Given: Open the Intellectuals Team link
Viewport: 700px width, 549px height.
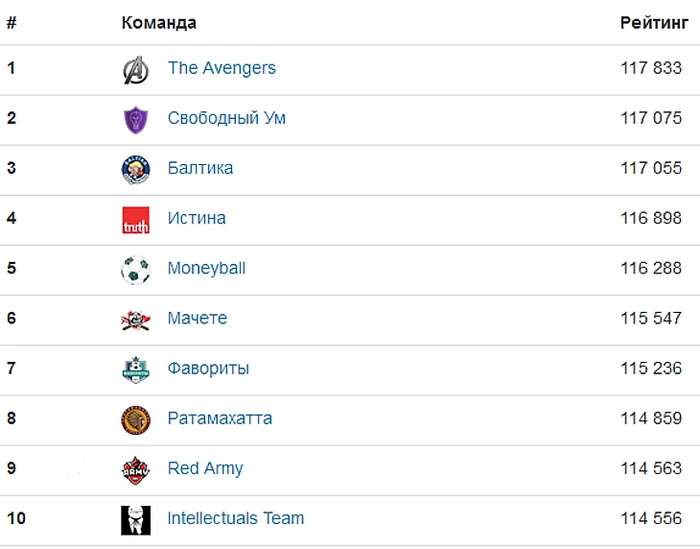Looking at the screenshot, I should 236,518.
